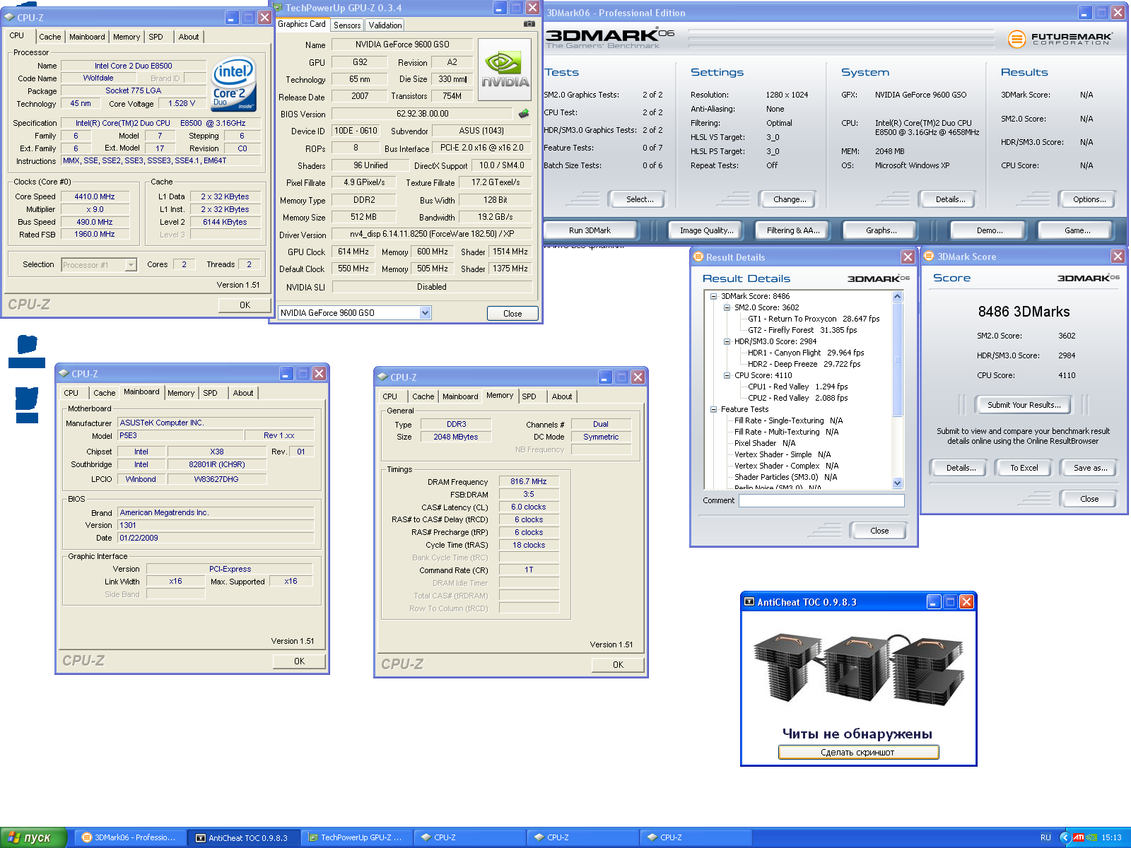Image resolution: width=1131 pixels, height=848 pixels.
Task: Click Читы не обнаружены message
Action: (857, 734)
